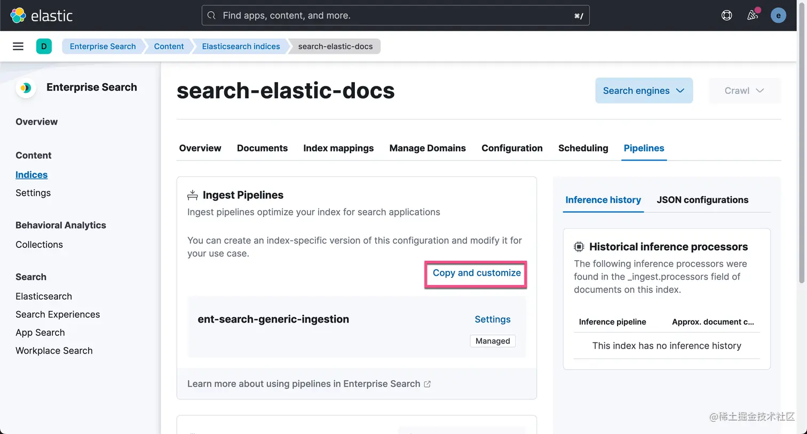
Task: Switch to the Manage Domains tab
Action: point(428,148)
